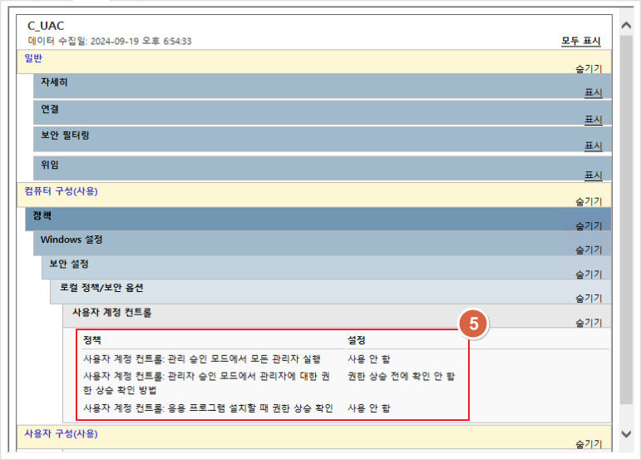The height and width of the screenshot is (460, 641).
Task: Show the '자세히' section
Action: [593, 92]
